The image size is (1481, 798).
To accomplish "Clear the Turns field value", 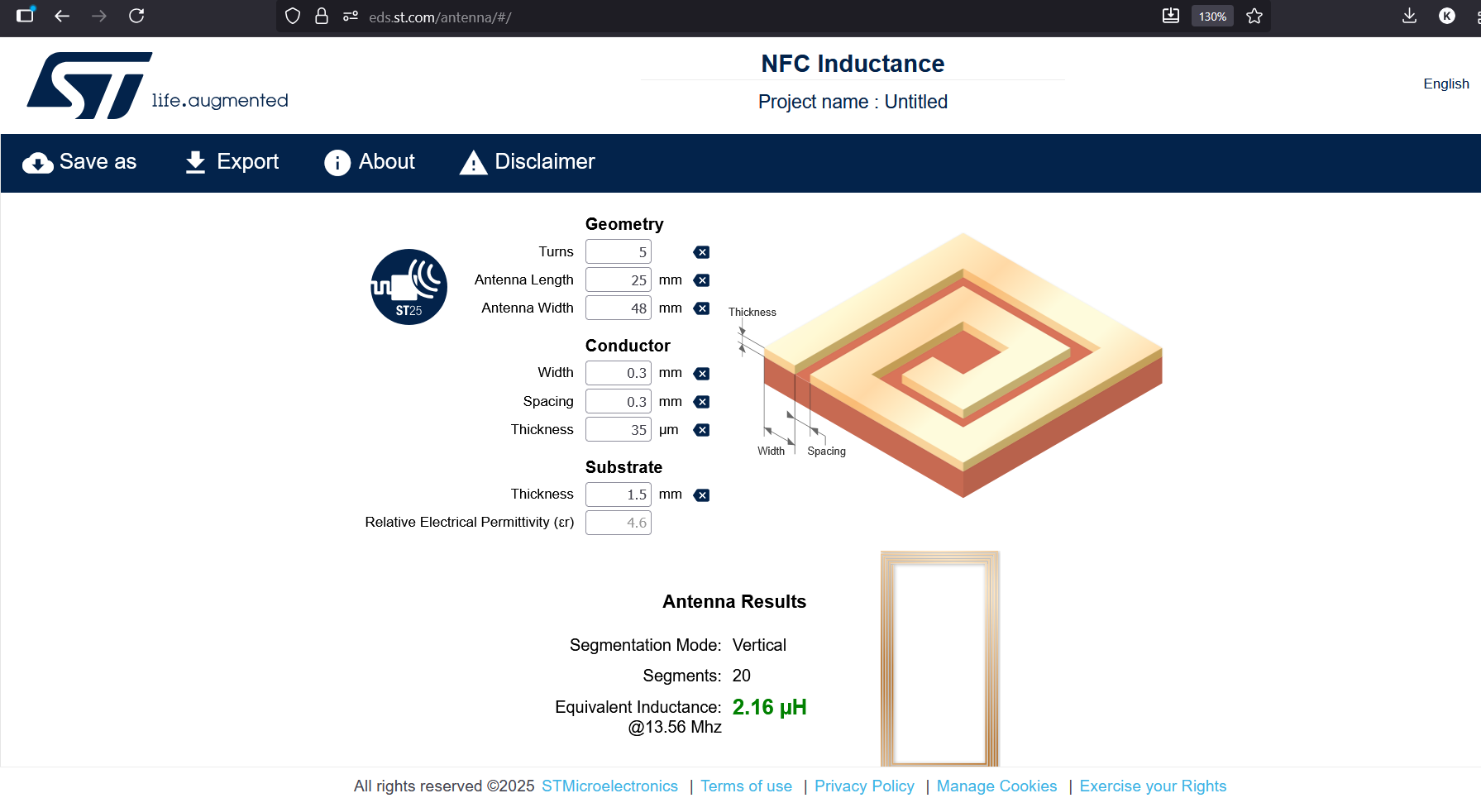I will [701, 252].
